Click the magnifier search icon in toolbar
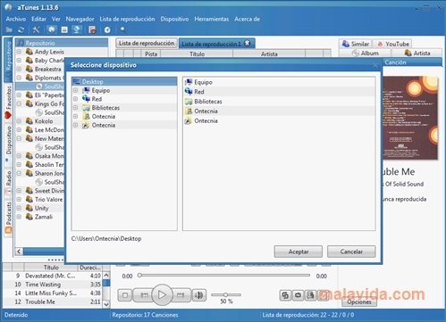This screenshot has width=446, height=322. click(122, 29)
